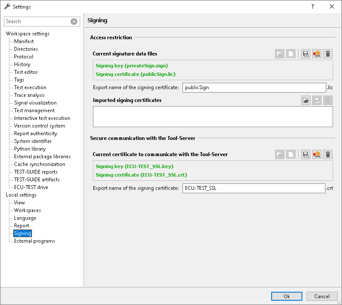Switch to Language settings
The width and height of the screenshot is (342, 305).
pyautogui.click(x=25, y=218)
